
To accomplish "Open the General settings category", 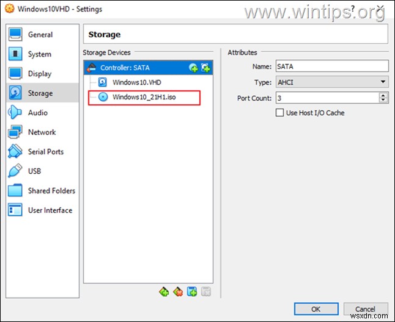I will coord(42,34).
